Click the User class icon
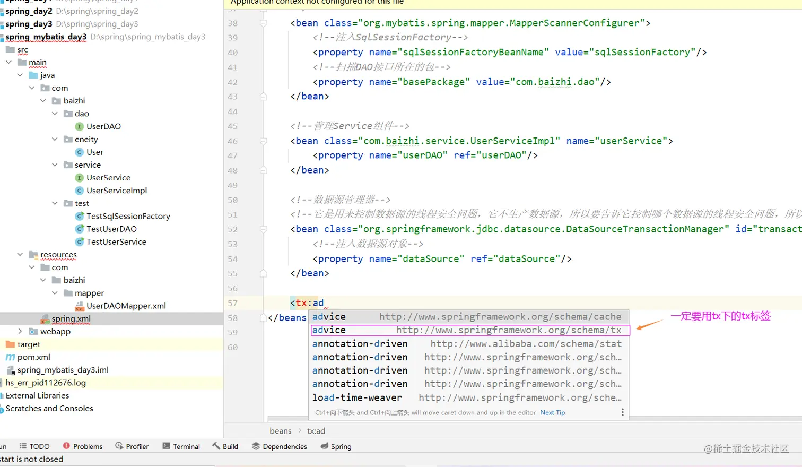Viewport: 802px width, 467px height. [80, 152]
